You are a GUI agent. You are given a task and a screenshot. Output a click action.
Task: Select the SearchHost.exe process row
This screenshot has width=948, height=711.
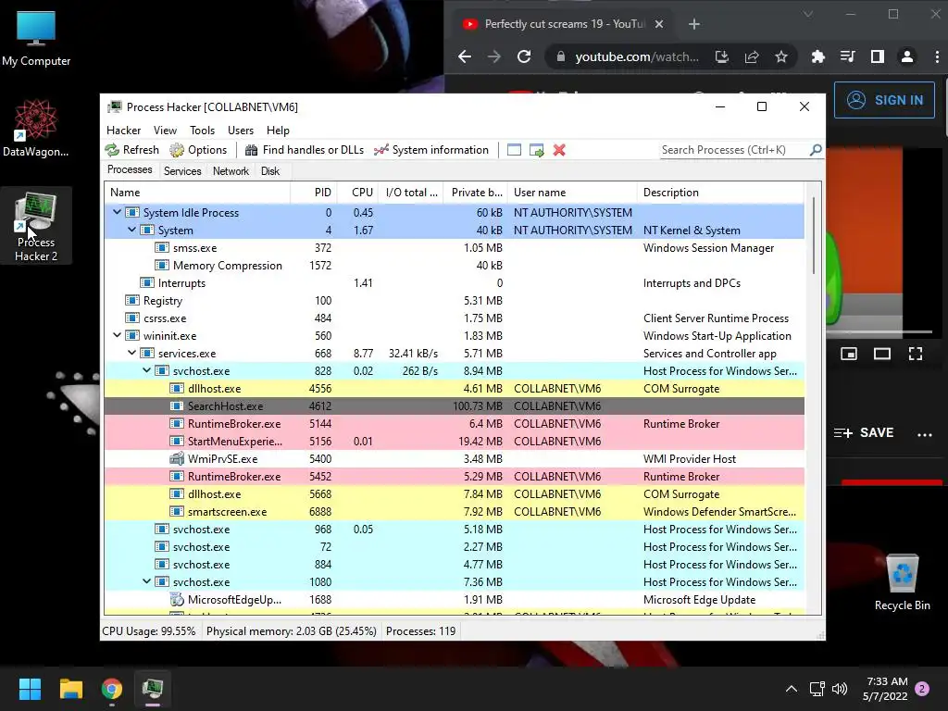click(x=454, y=406)
